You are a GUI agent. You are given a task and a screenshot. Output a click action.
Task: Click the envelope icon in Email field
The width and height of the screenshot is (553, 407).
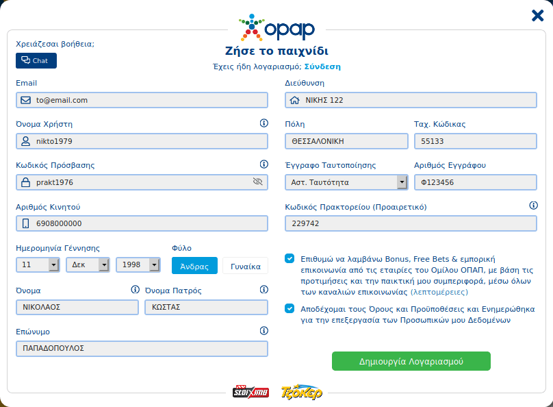point(26,100)
